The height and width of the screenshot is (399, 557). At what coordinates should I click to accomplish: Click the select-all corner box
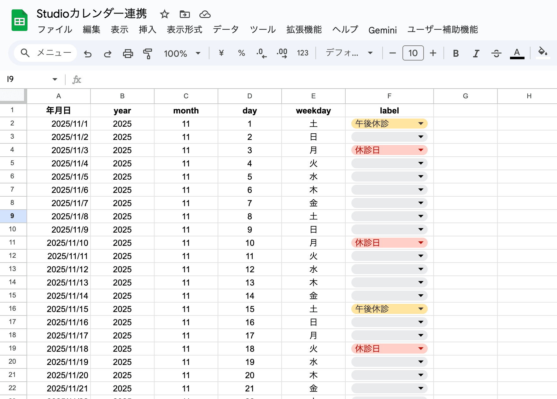coord(13,95)
